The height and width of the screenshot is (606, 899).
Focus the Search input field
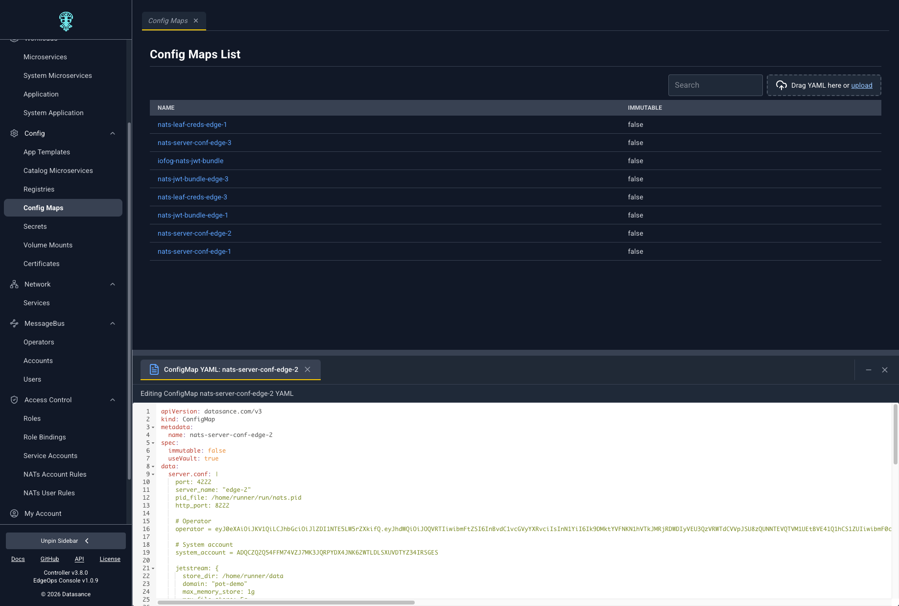click(715, 85)
